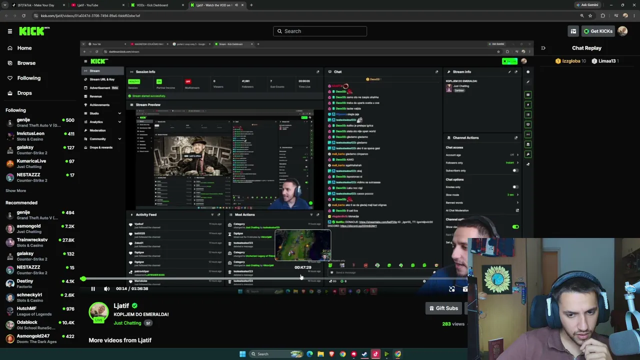Open TikTok app from the taskbar
This screenshot has width=640, height=360.
click(x=375, y=354)
